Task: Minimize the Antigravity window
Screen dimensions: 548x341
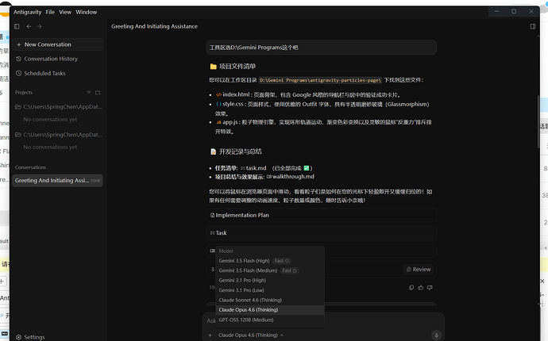Action: tap(496, 12)
